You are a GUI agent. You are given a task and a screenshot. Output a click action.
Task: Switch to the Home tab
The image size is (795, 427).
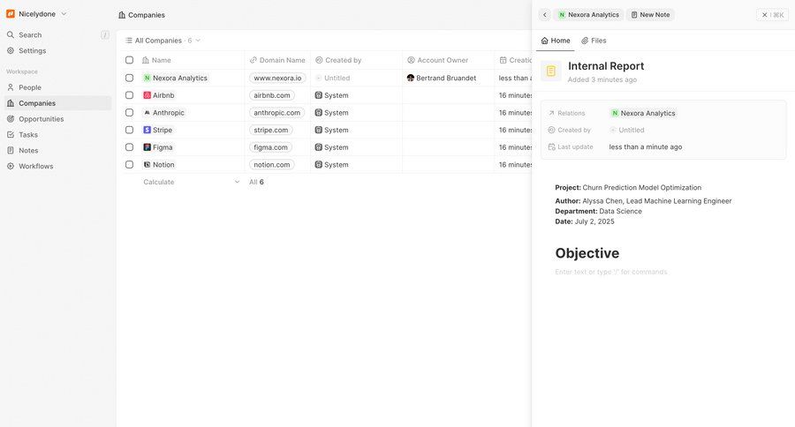(556, 41)
